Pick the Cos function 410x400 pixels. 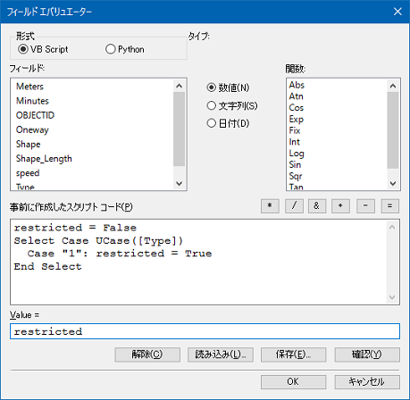297,108
